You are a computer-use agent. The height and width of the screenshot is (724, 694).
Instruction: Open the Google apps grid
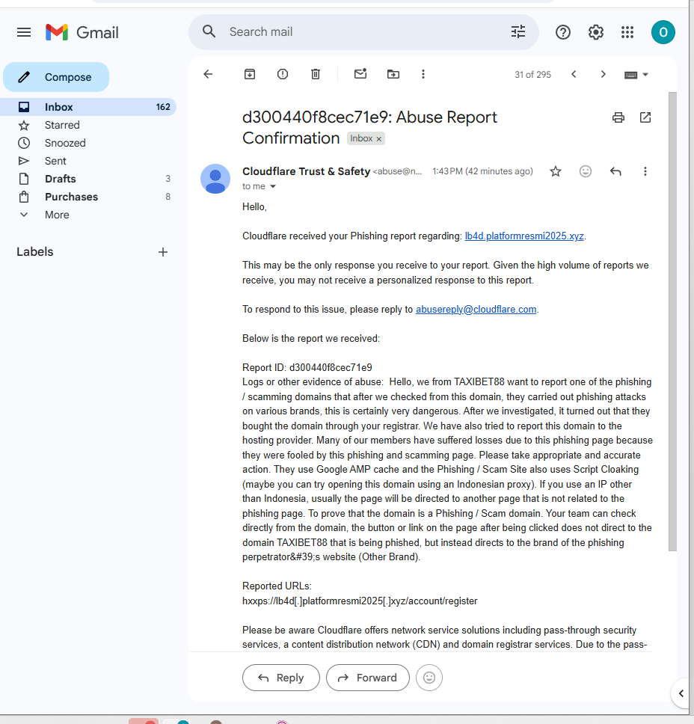(627, 32)
